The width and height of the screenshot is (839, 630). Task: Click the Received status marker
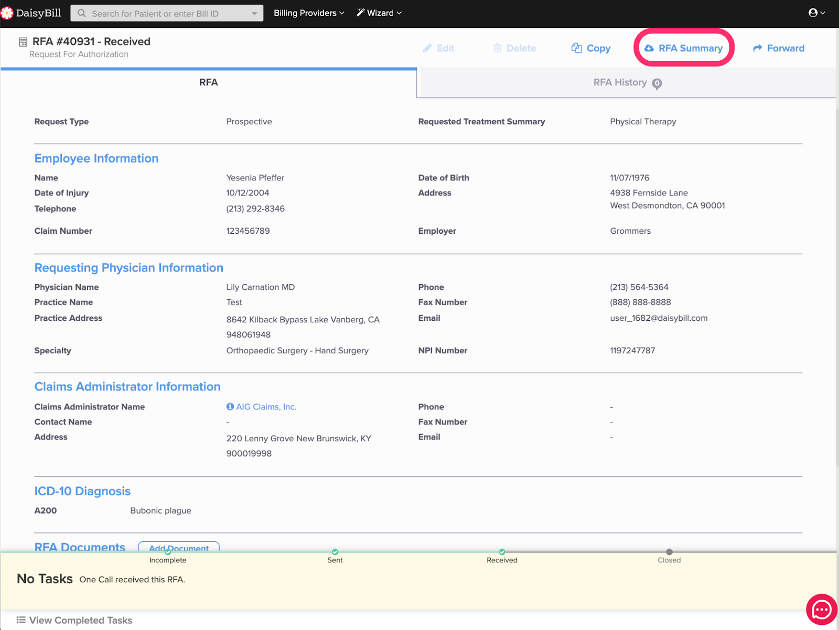[502, 552]
